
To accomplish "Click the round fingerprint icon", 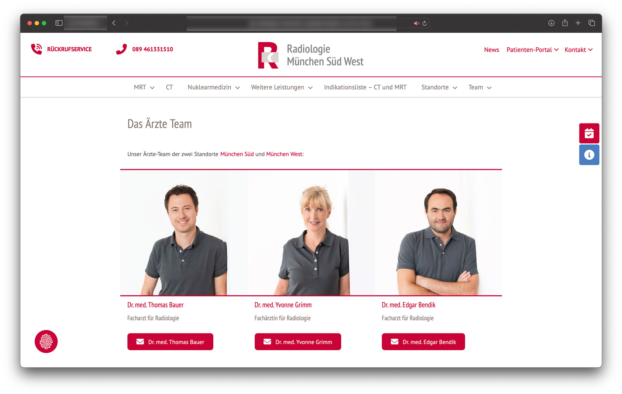I will (x=46, y=341).
